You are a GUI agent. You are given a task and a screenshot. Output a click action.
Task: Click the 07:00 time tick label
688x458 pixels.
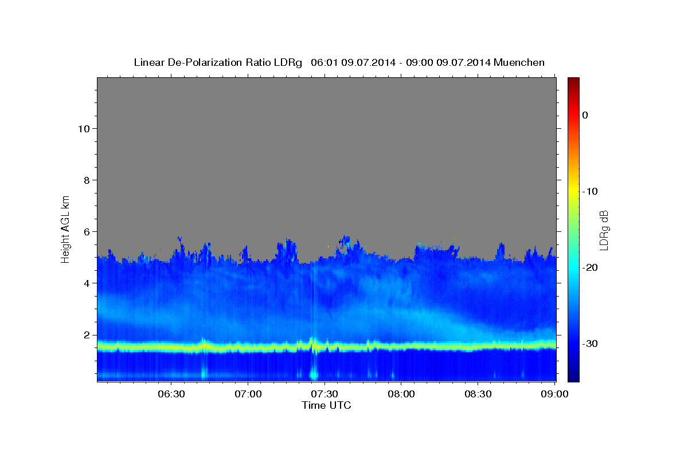click(248, 394)
